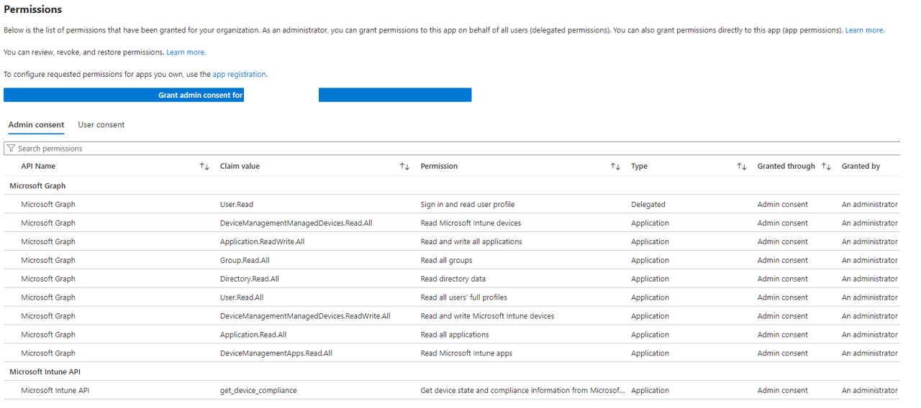Open the get_device_compliance permission row
This screenshot has width=921, height=408.
pyautogui.click(x=452, y=391)
